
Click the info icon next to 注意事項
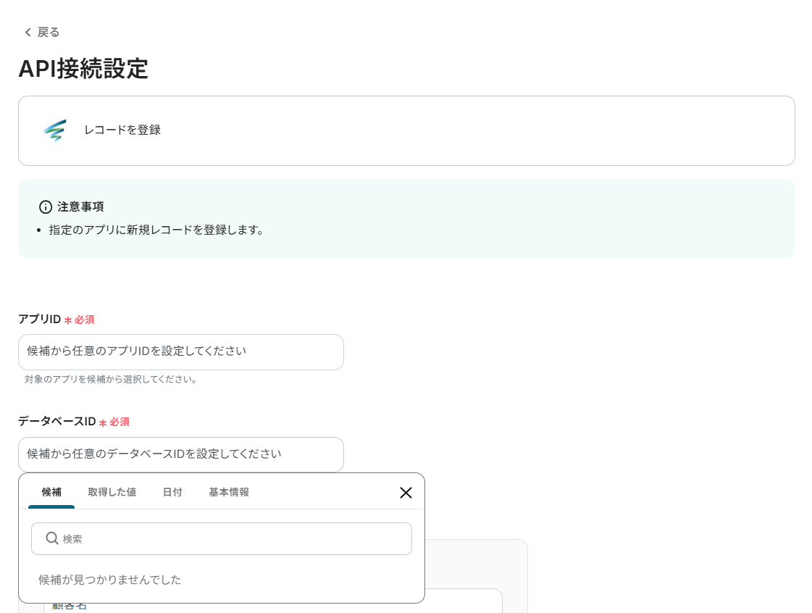[46, 207]
